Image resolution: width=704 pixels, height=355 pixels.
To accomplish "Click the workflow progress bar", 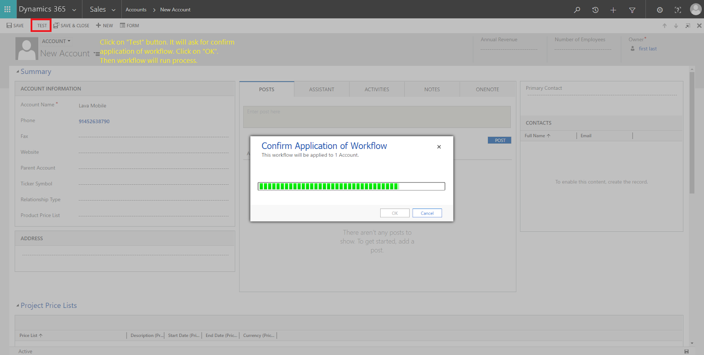I will coord(351,187).
